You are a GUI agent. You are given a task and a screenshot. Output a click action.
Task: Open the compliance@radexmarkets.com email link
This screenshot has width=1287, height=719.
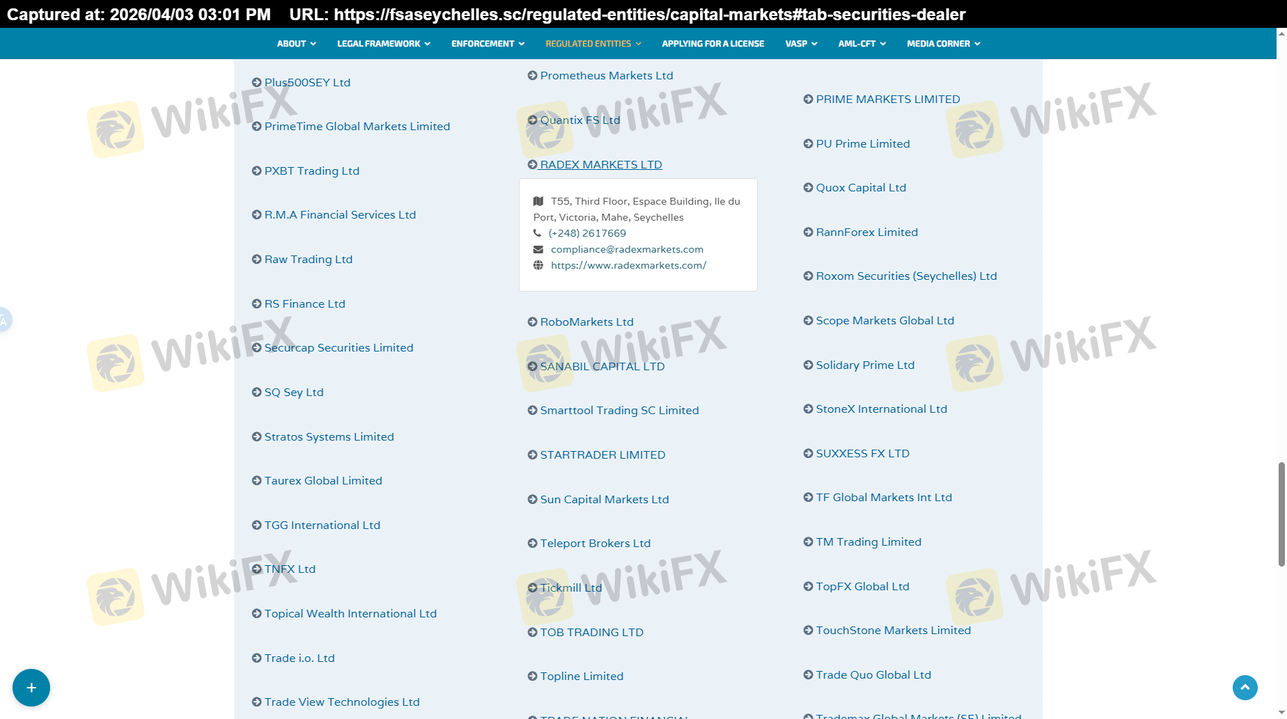pyautogui.click(x=627, y=249)
